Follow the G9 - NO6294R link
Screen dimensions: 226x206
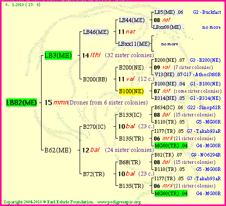click(x=206, y=155)
